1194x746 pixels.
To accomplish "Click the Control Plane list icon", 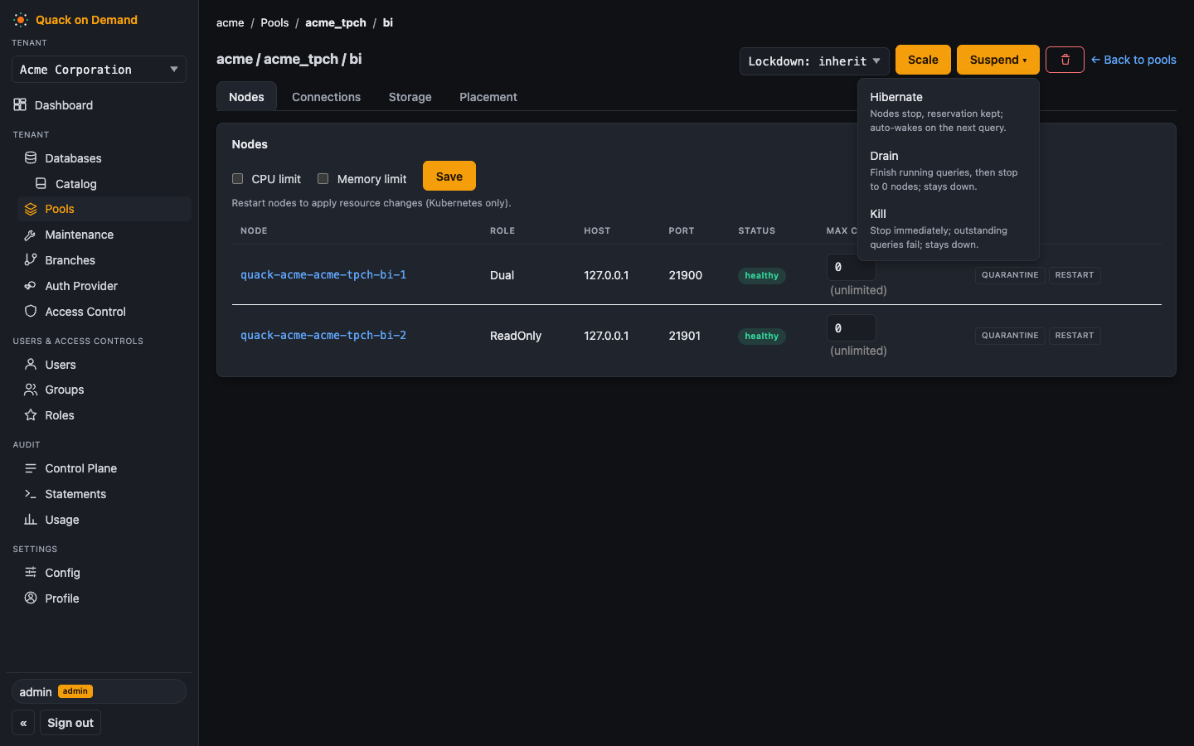I will click(31, 467).
